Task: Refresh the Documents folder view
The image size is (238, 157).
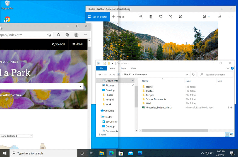Action: [193, 74]
